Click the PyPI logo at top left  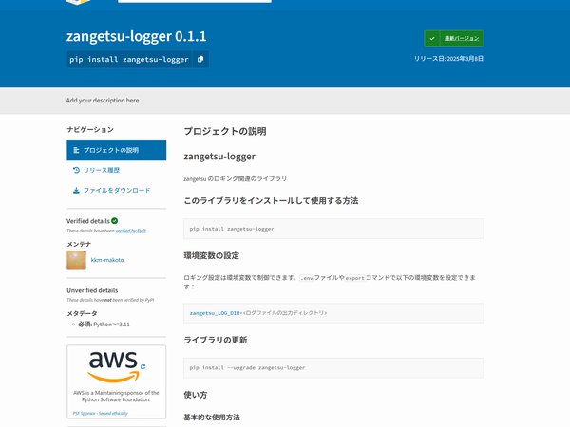tap(78, 2)
